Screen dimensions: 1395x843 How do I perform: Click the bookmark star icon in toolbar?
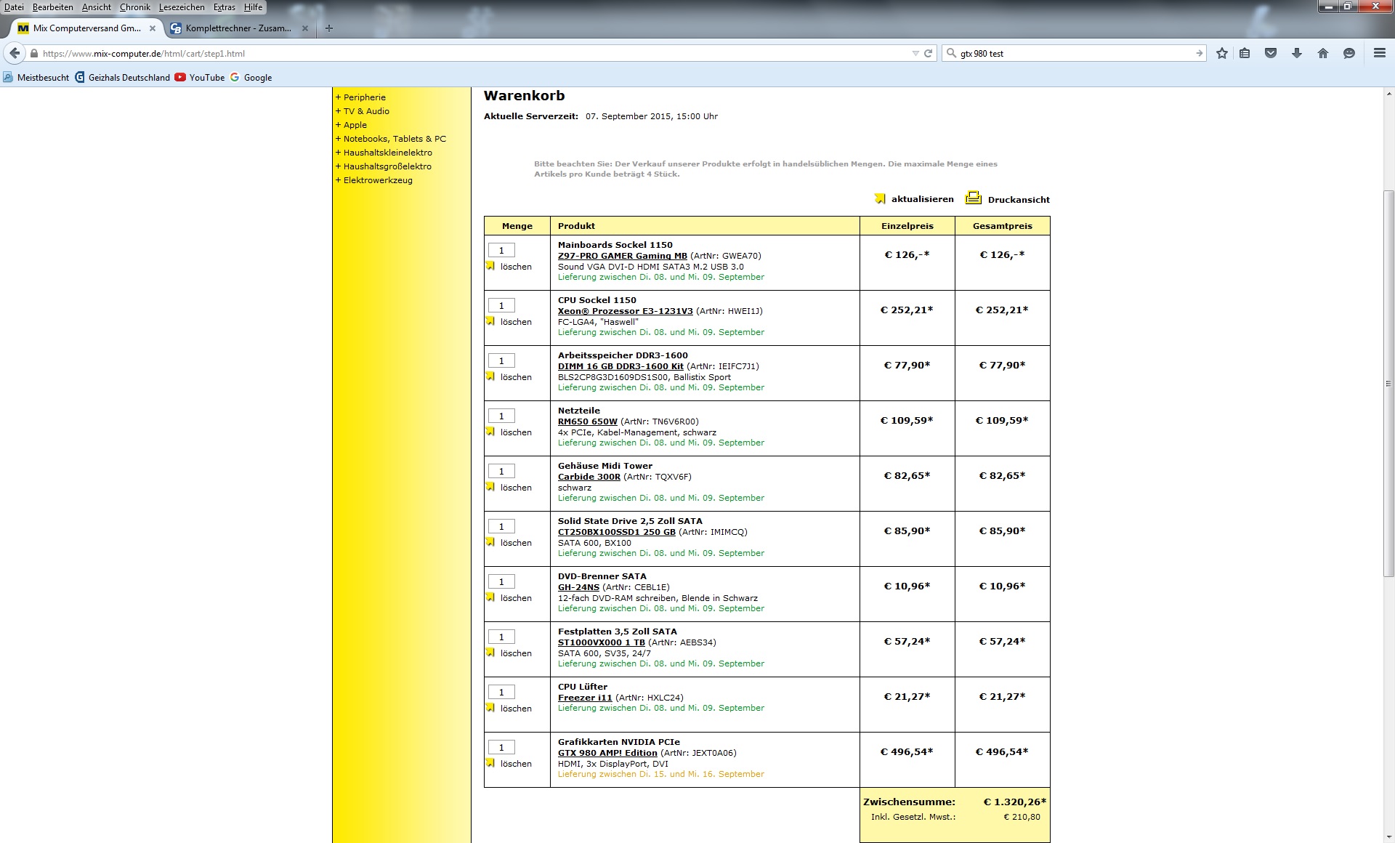[1222, 53]
